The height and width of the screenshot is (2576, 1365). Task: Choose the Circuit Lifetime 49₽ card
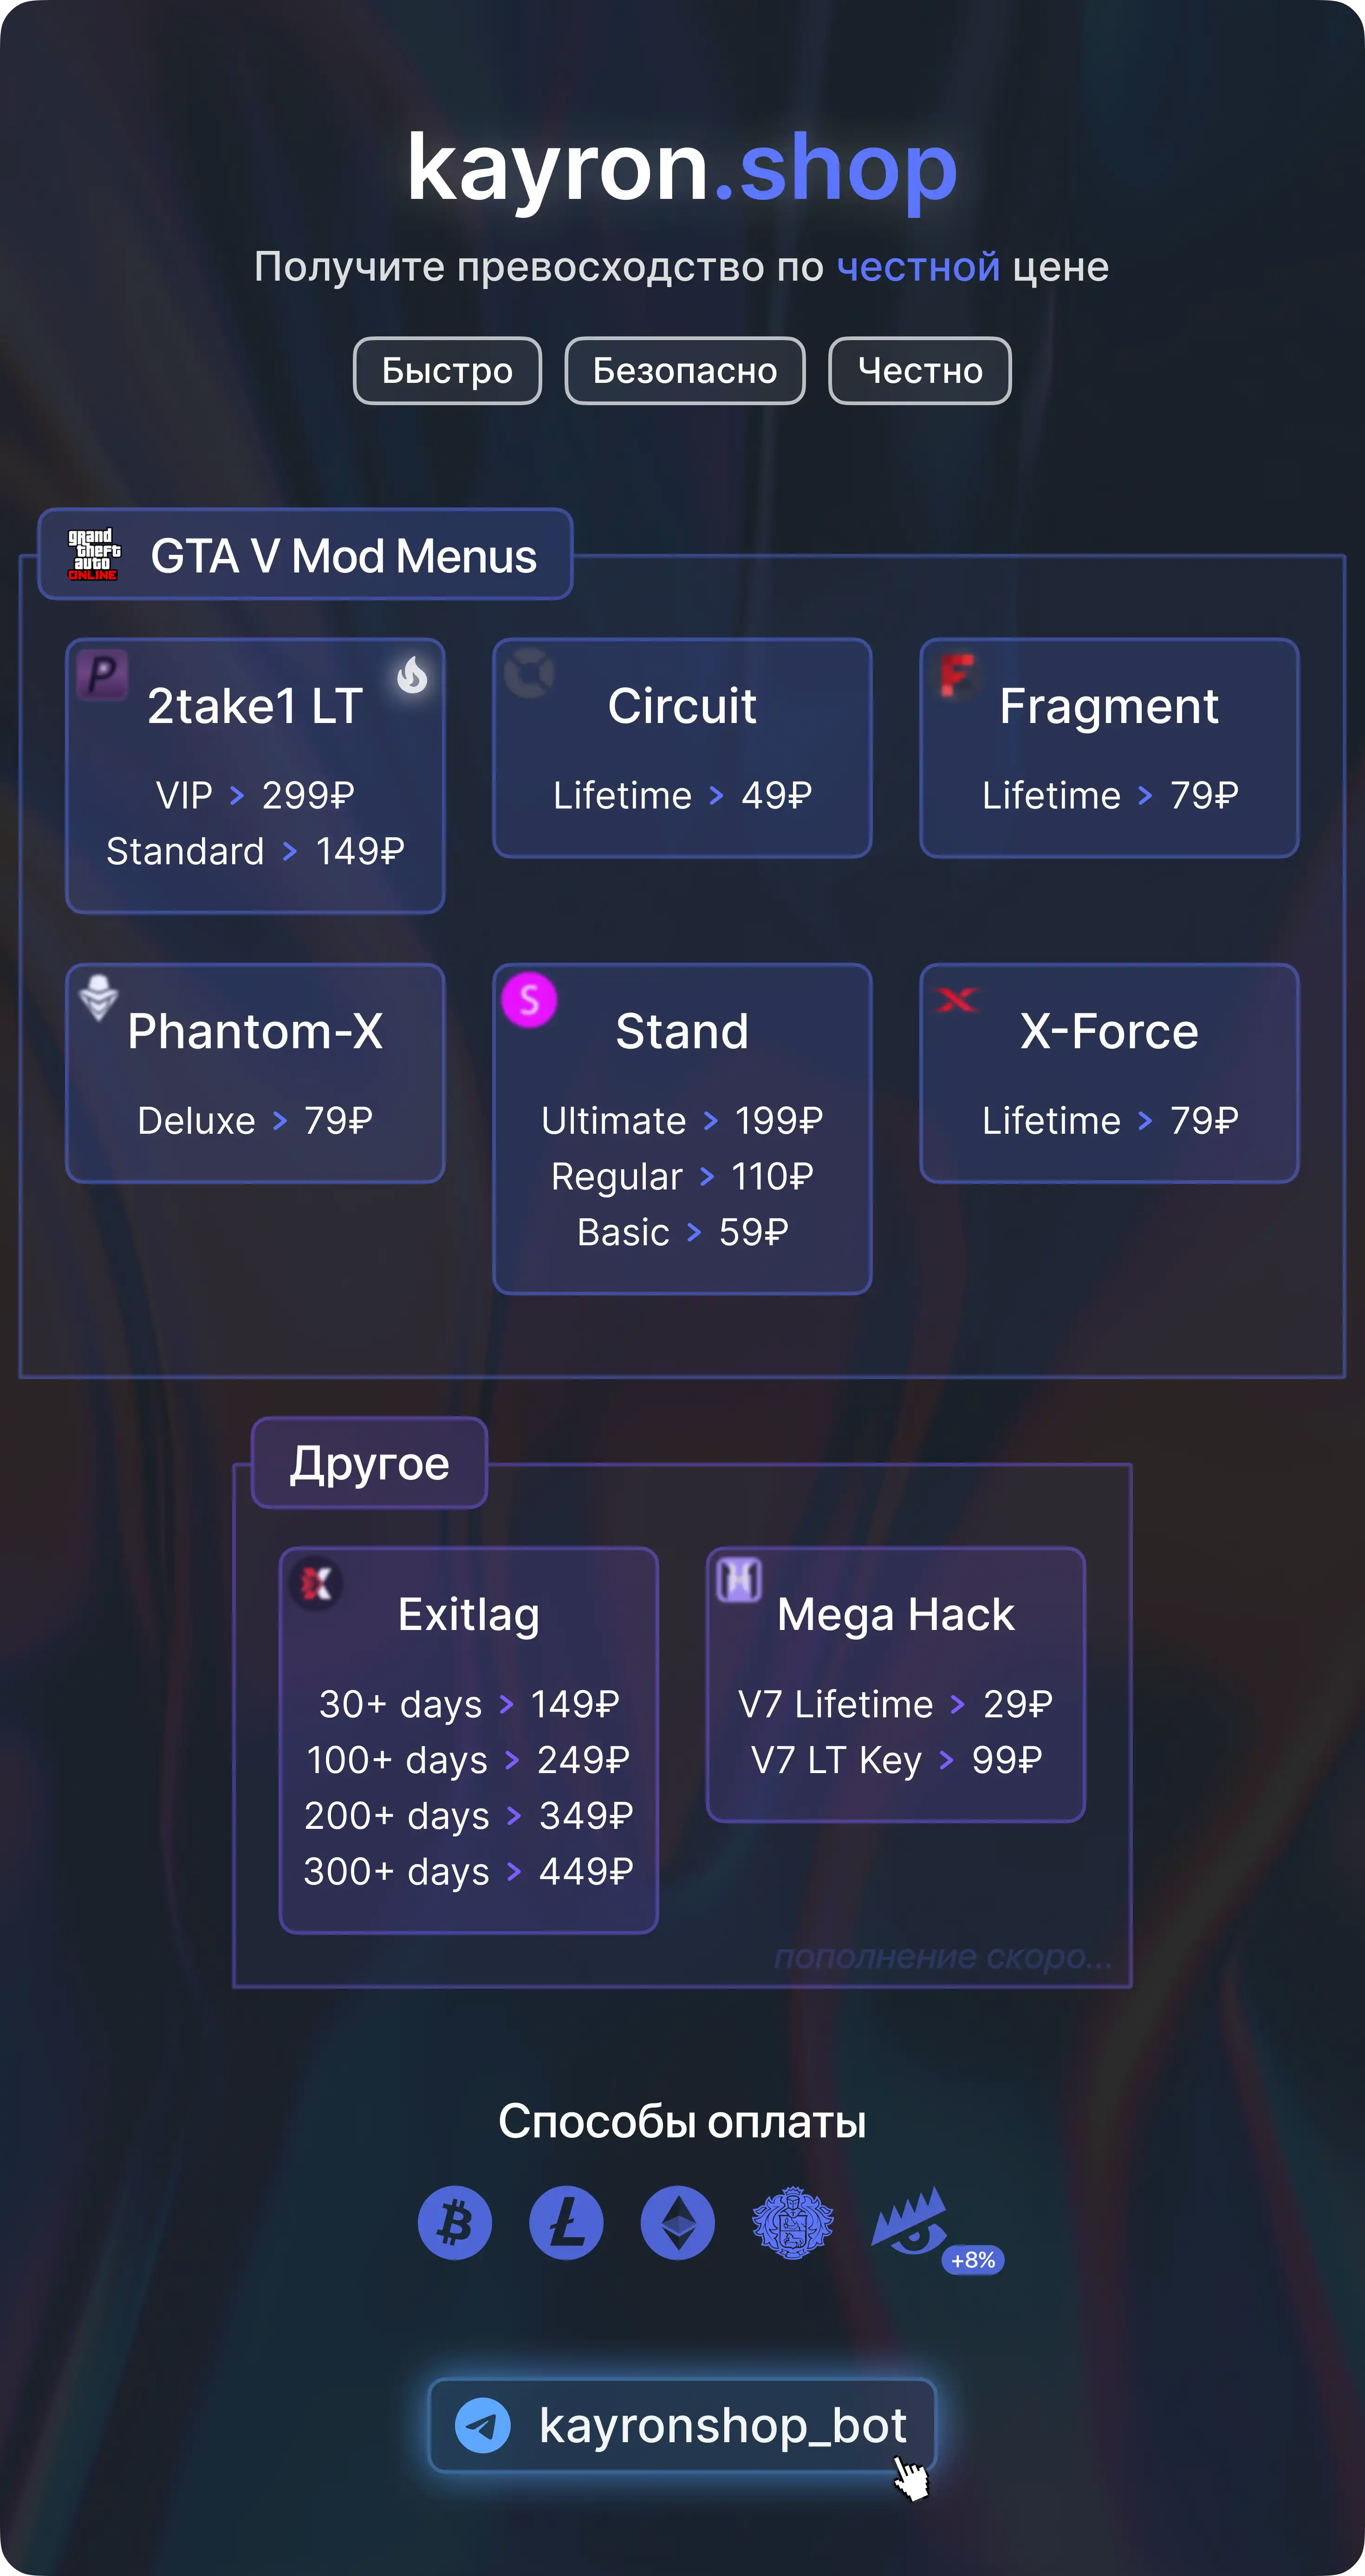pos(682,748)
